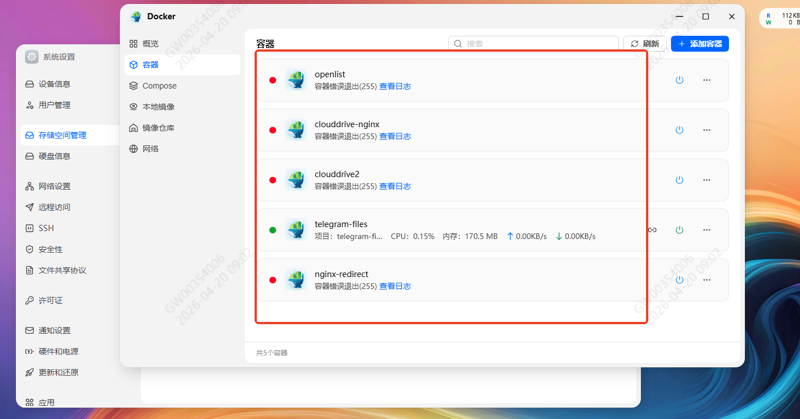Click the power icon for openlist container
800x419 pixels.
(679, 80)
